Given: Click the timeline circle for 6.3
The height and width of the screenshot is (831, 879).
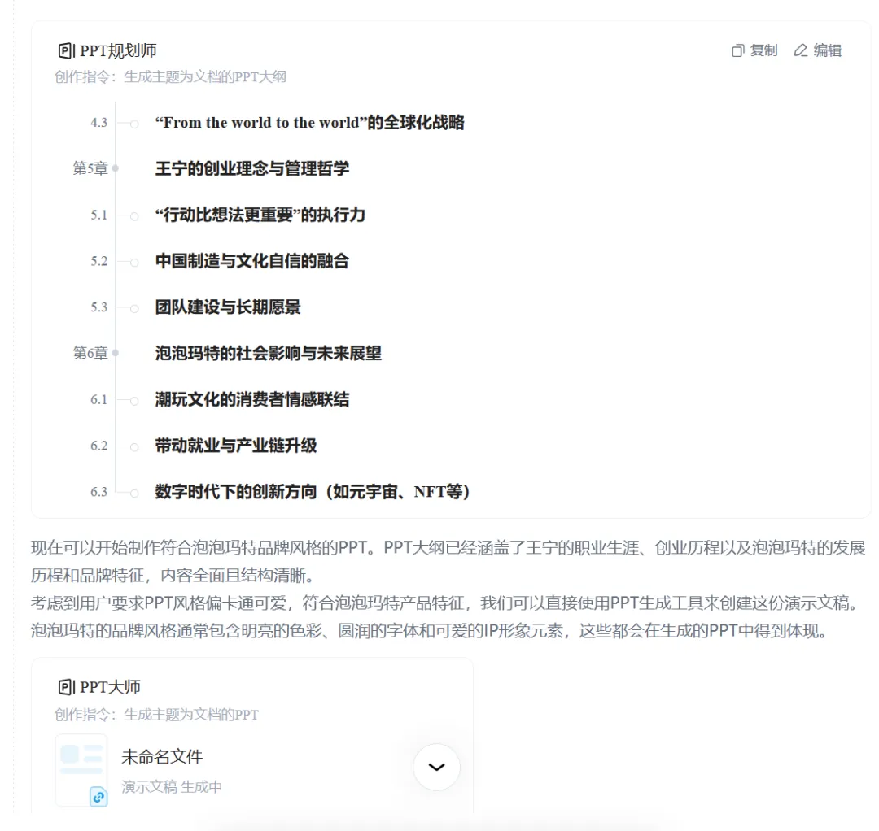Looking at the screenshot, I should (x=134, y=494).
